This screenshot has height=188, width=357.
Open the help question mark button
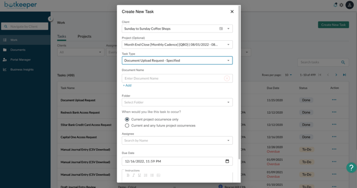tap(351, 168)
